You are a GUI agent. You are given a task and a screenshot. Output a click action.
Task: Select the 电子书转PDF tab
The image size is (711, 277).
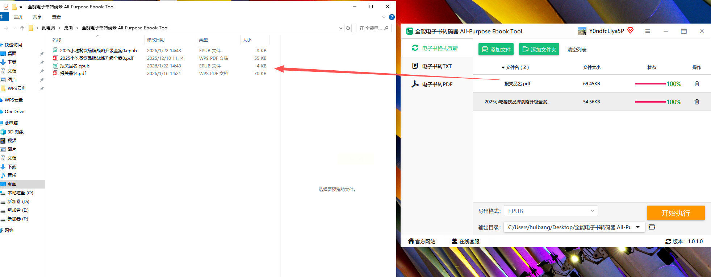[x=437, y=84]
